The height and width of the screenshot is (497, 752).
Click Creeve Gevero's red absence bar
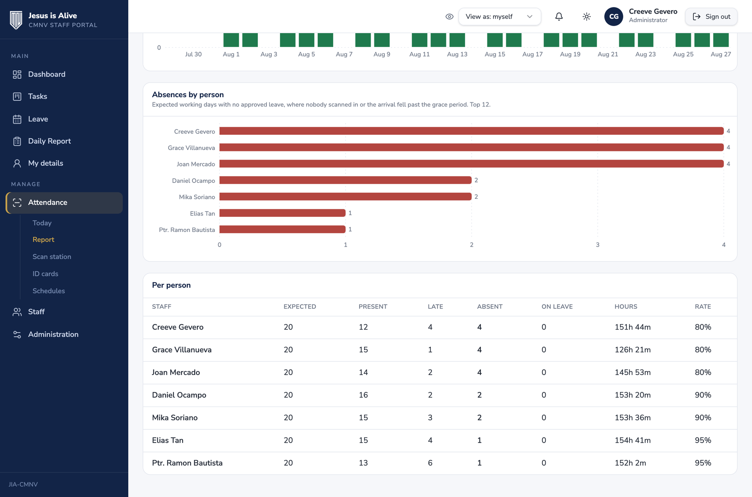(x=472, y=131)
